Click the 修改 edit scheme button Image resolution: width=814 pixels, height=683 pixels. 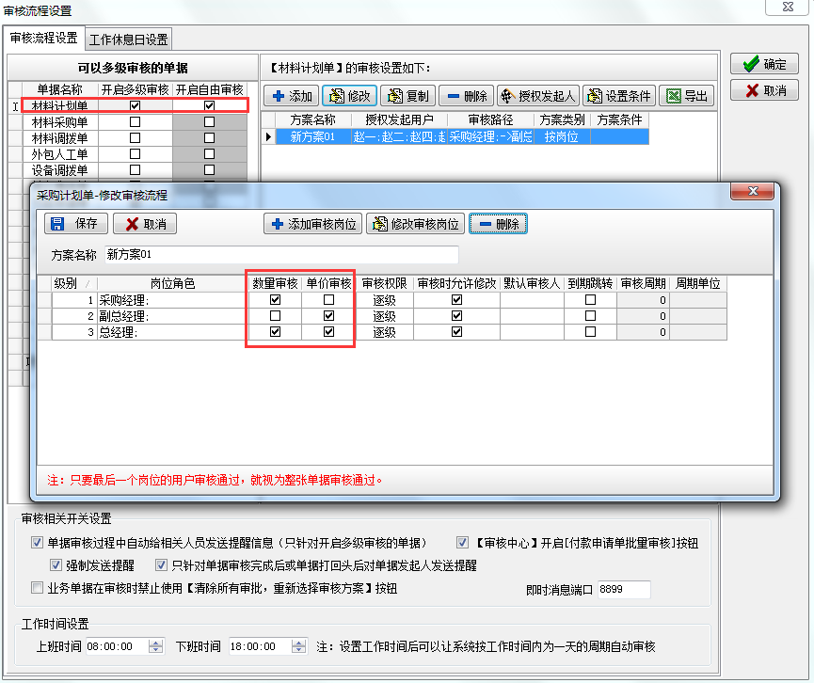(349, 96)
